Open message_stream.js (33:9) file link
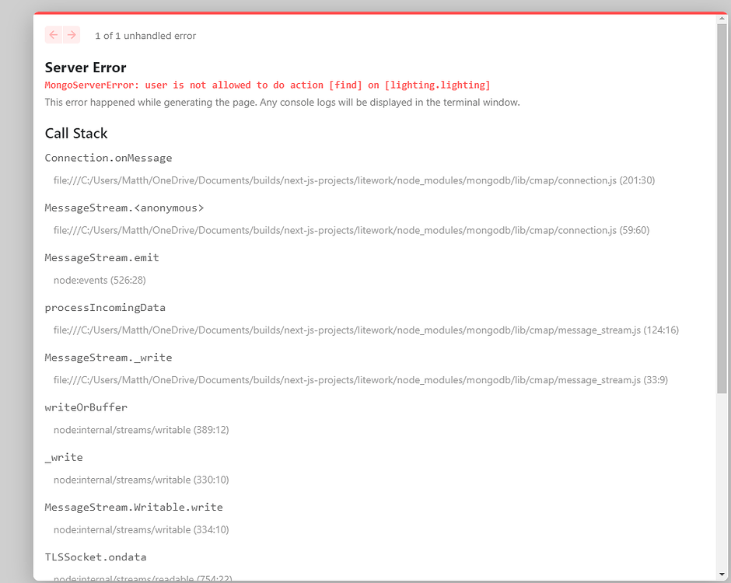This screenshot has width=731, height=583. pyautogui.click(x=360, y=380)
